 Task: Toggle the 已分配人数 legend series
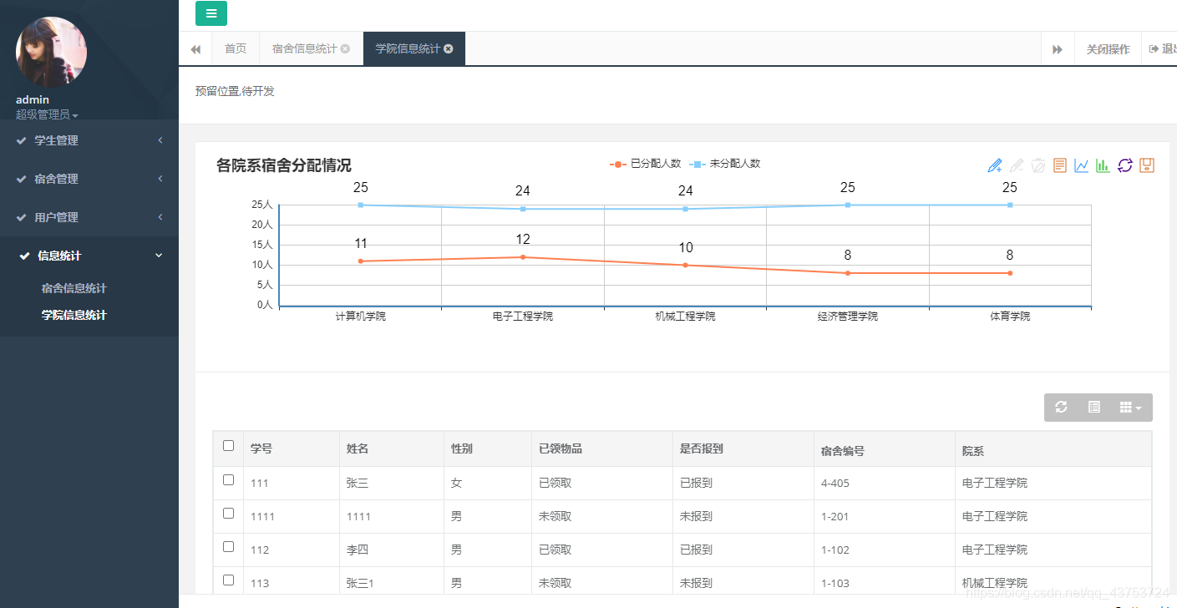click(x=646, y=164)
